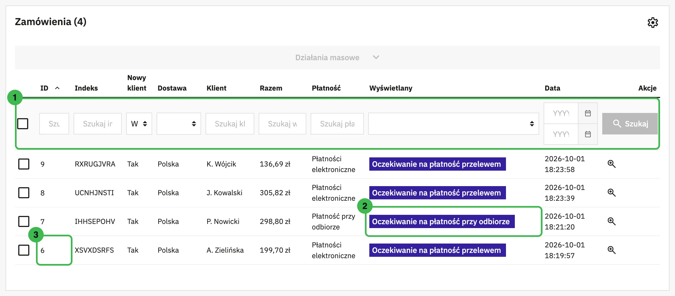
Task: Sort by the Indeks column header
Action: click(x=86, y=88)
